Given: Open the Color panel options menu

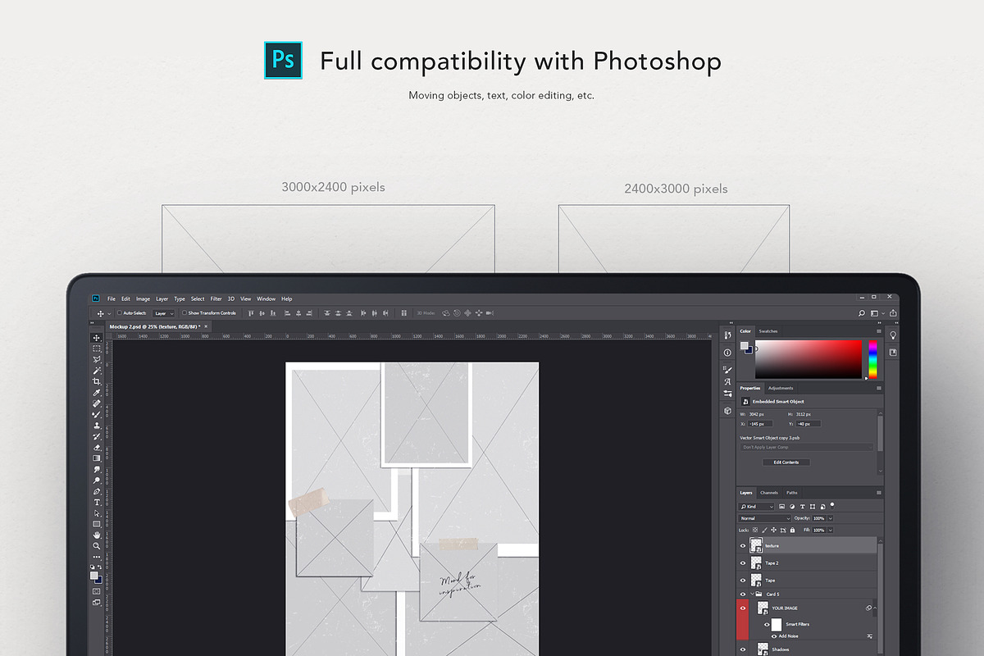Looking at the screenshot, I should coord(879,331).
